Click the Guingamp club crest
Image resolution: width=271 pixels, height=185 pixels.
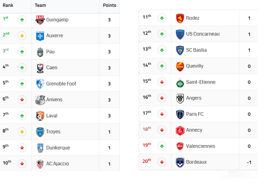40,20
